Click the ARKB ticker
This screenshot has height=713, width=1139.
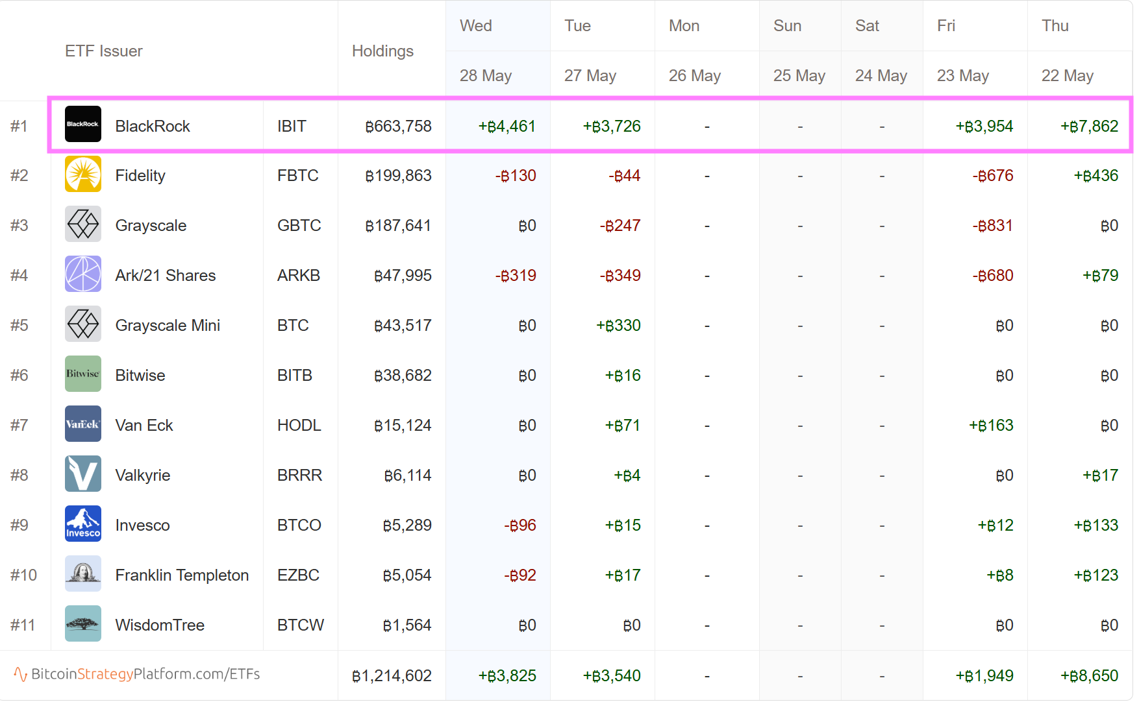tap(299, 276)
